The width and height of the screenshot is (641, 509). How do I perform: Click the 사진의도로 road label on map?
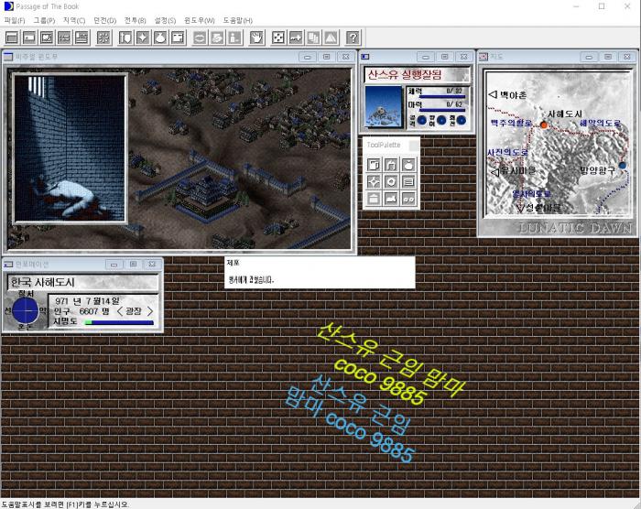[x=507, y=152]
